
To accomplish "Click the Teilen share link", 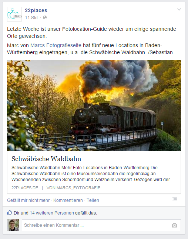I will click(93, 200).
